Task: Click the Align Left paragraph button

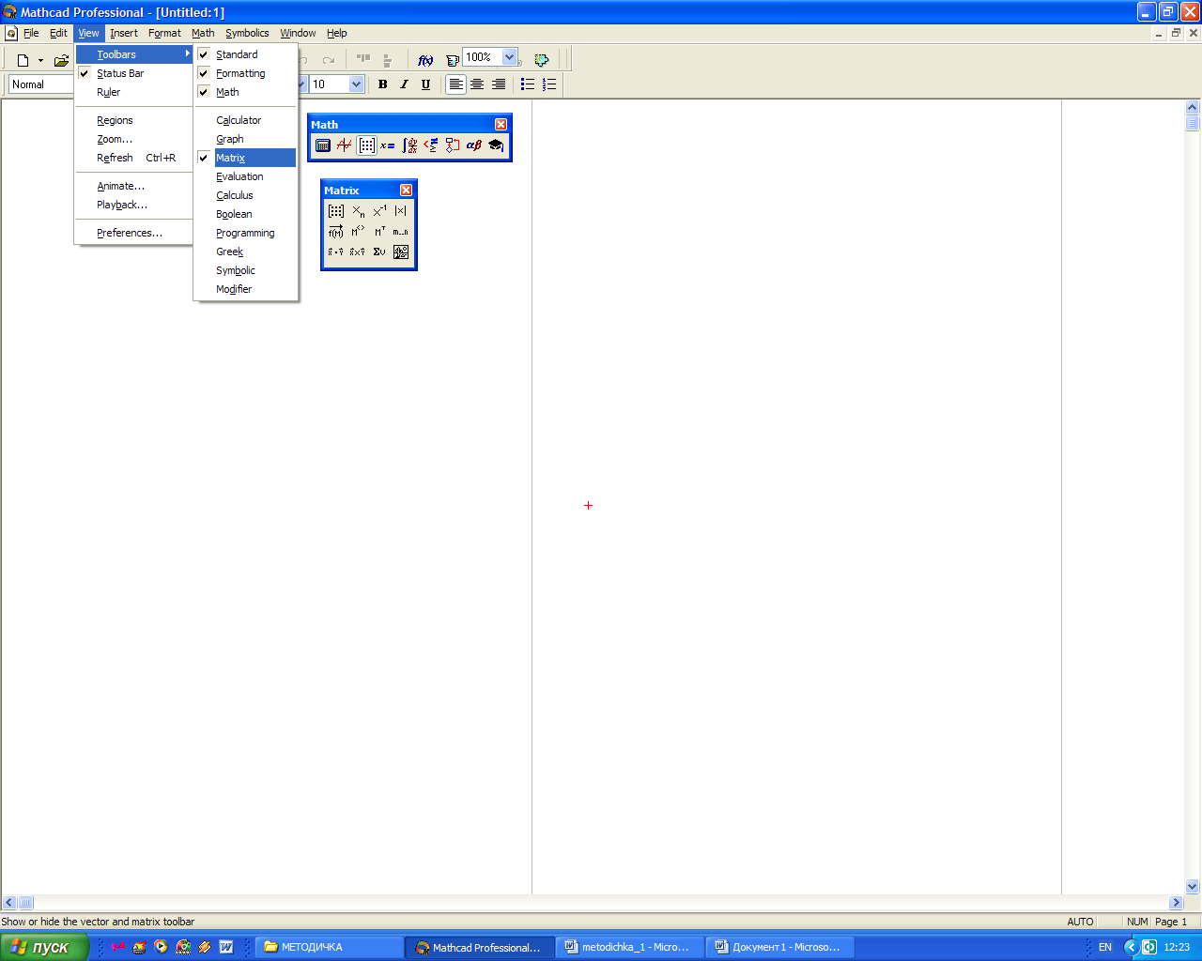Action: pyautogui.click(x=455, y=84)
